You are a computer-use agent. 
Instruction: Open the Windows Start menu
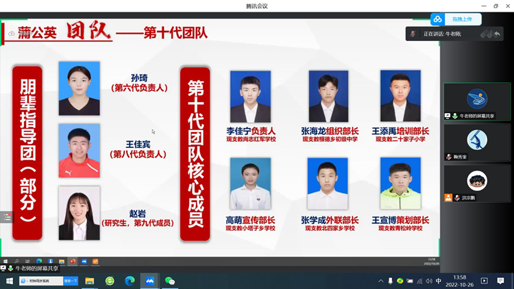click(x=10, y=281)
